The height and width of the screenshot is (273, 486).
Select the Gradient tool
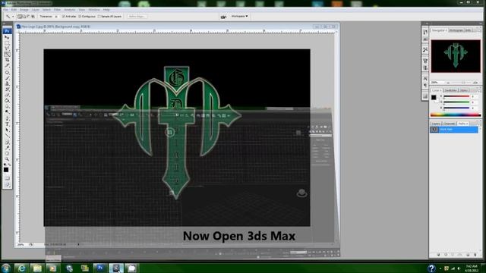pyautogui.click(x=7, y=100)
